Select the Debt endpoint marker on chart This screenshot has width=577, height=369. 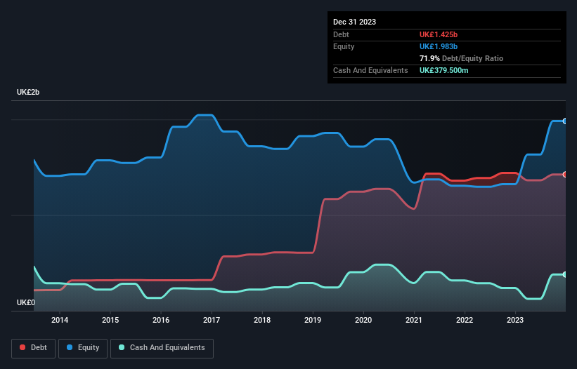(x=565, y=175)
